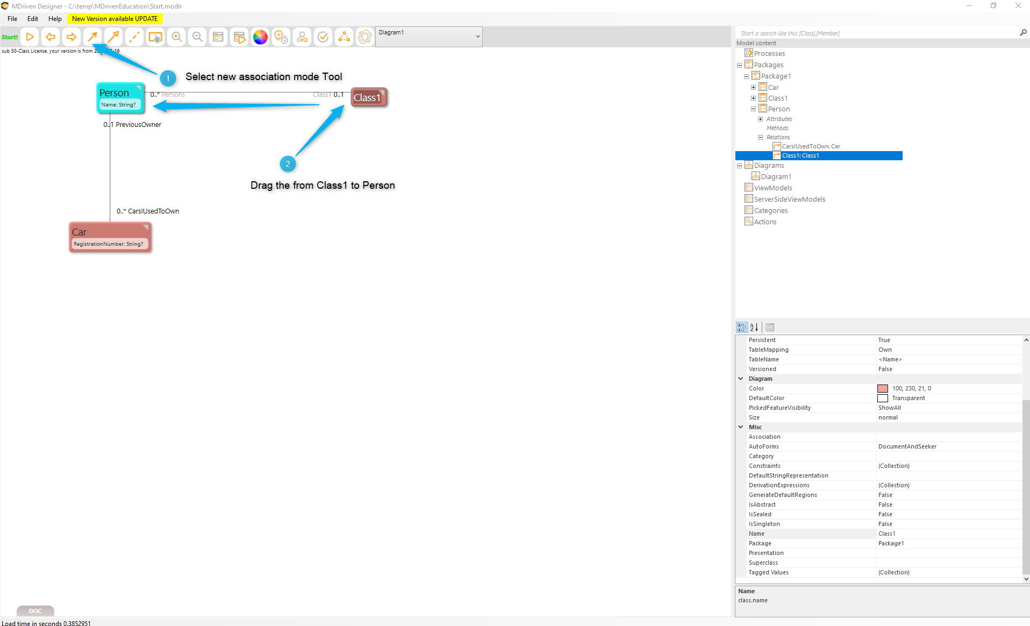This screenshot has width=1030, height=626.
Task: Click the double gears settings icon
Action: 281,37
